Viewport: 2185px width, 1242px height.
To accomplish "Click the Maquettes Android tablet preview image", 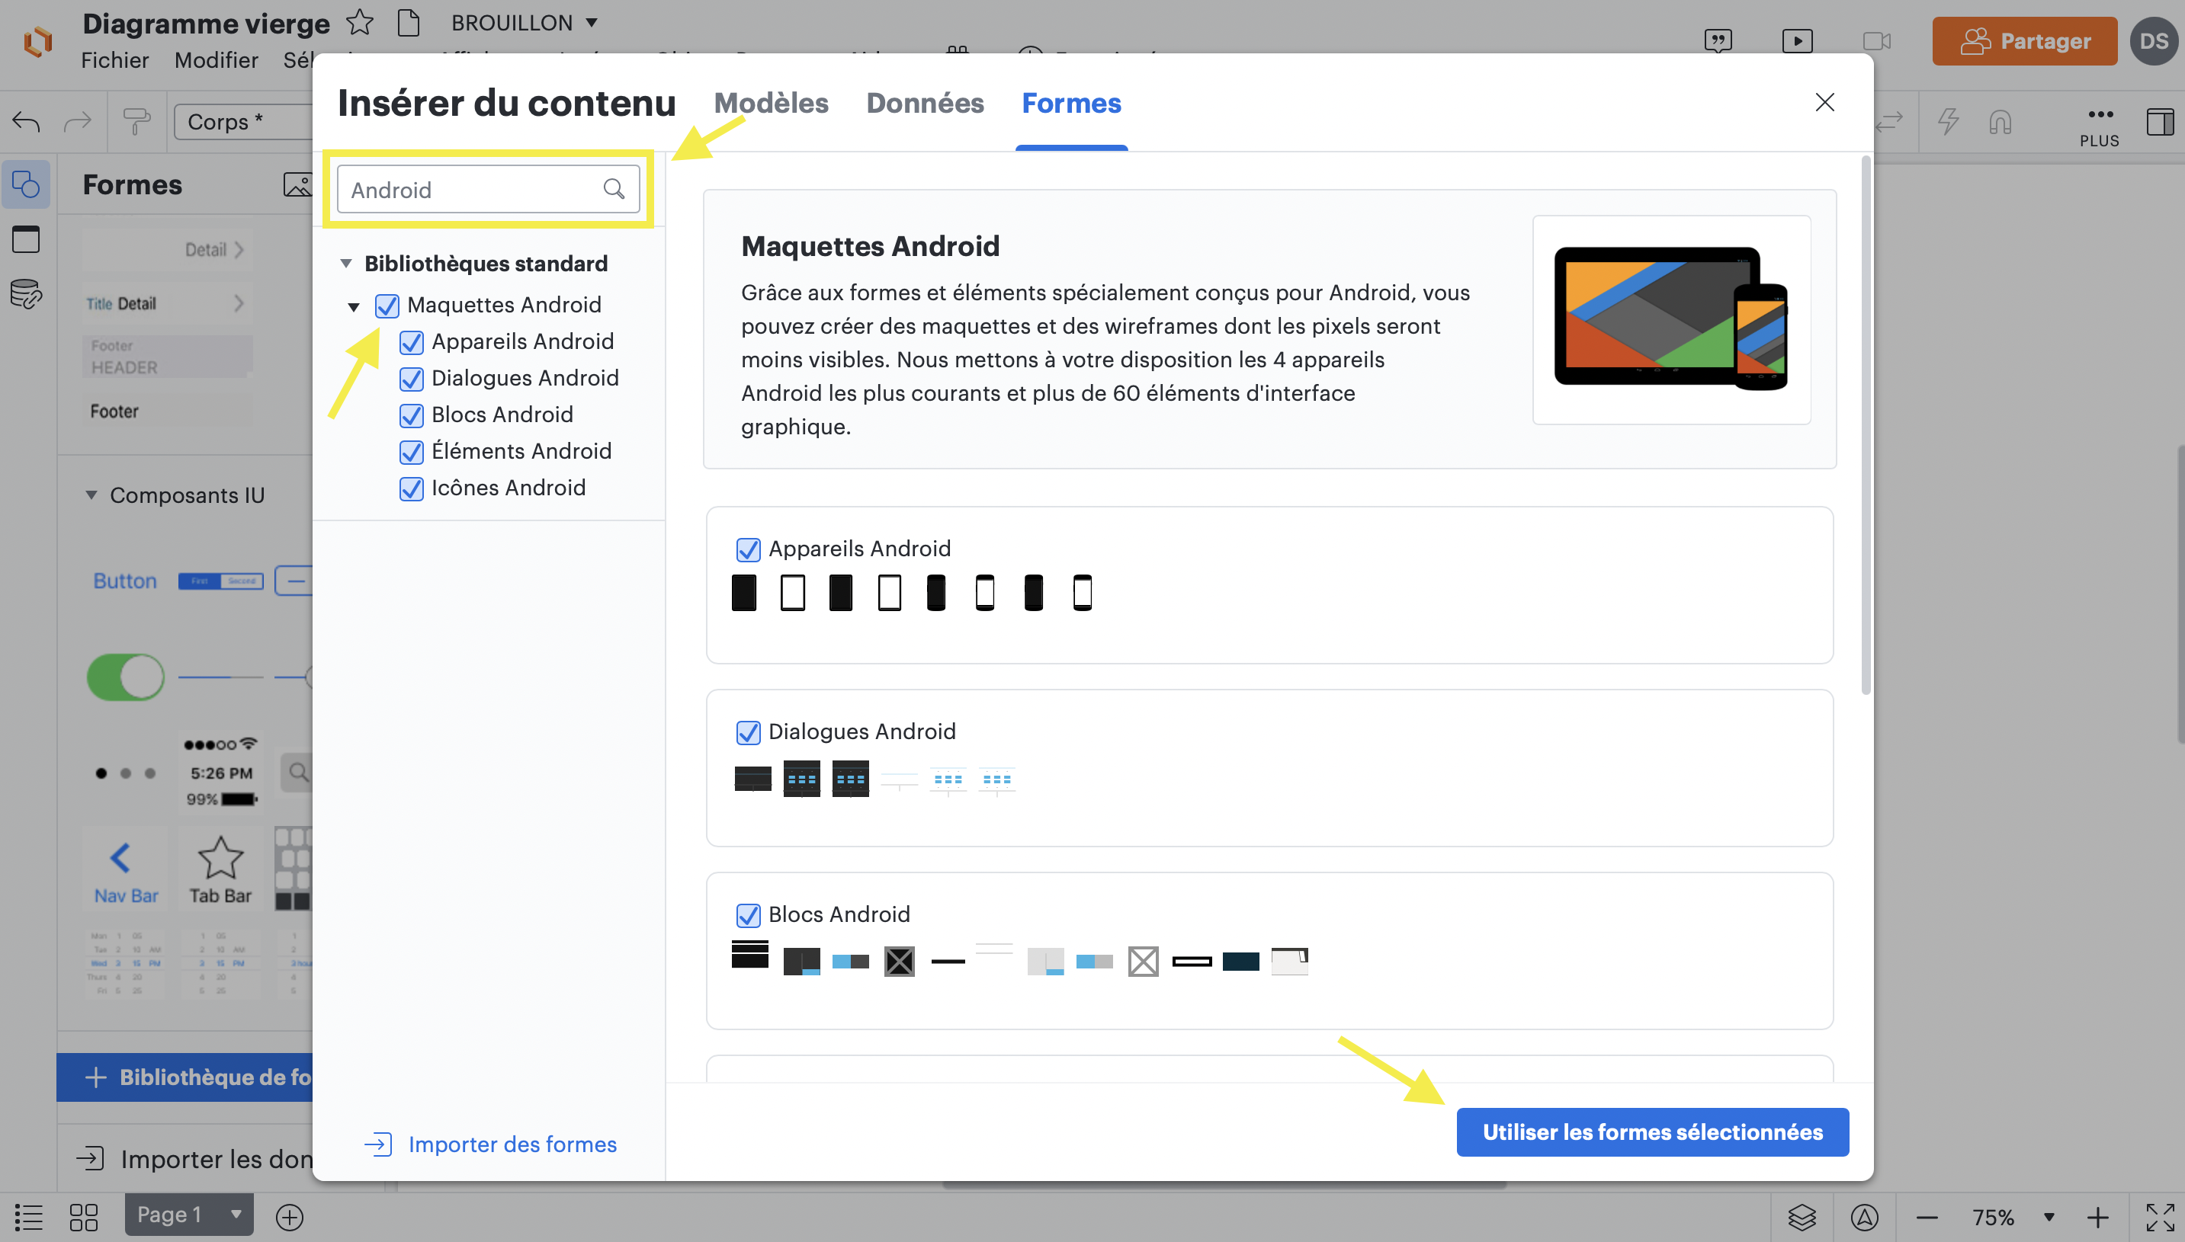I will click(1671, 319).
